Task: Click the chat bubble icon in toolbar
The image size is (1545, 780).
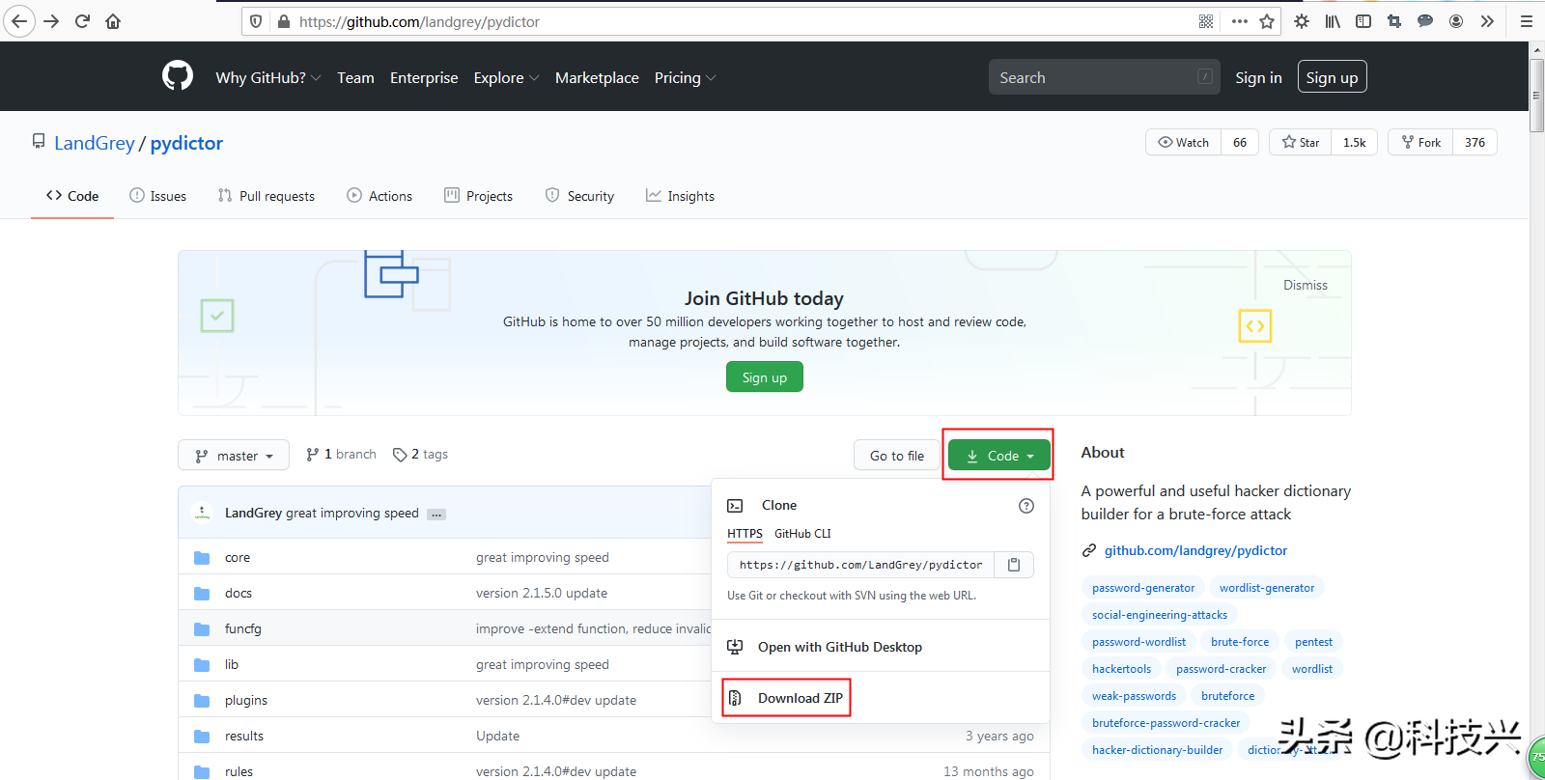Action: 1425,21
